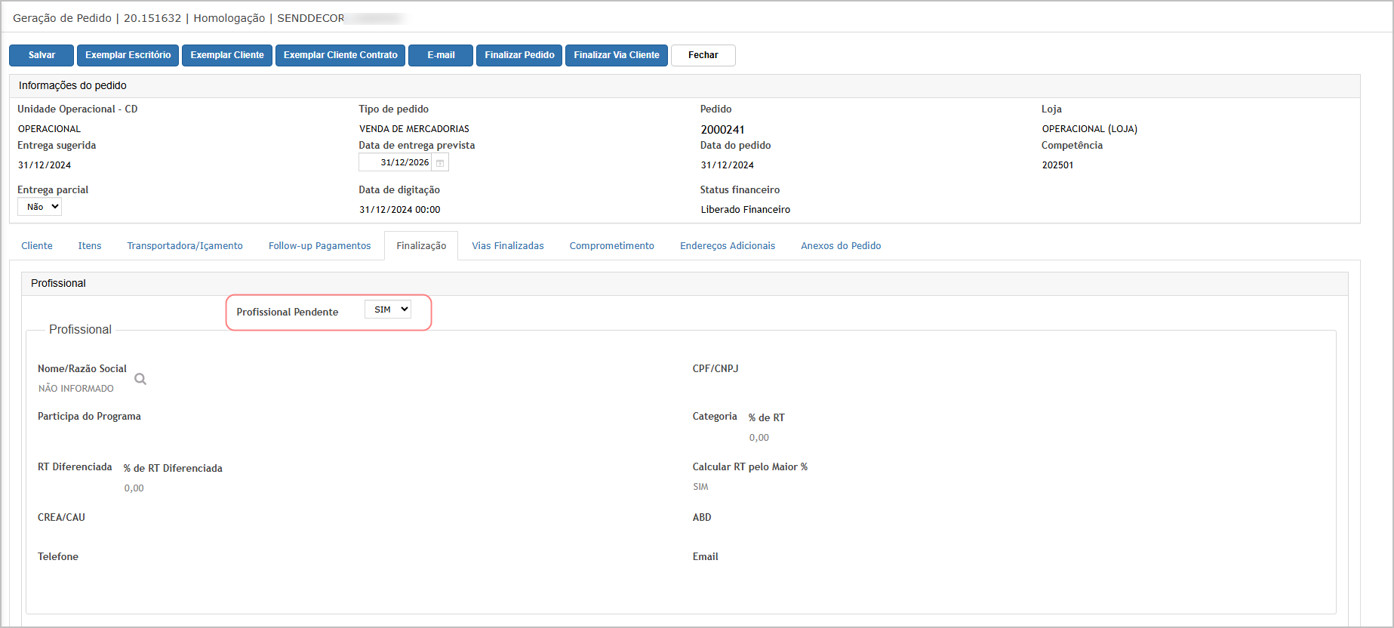This screenshot has height=628, width=1394.
Task: Click the % de RT value 0,00
Action: point(759,438)
